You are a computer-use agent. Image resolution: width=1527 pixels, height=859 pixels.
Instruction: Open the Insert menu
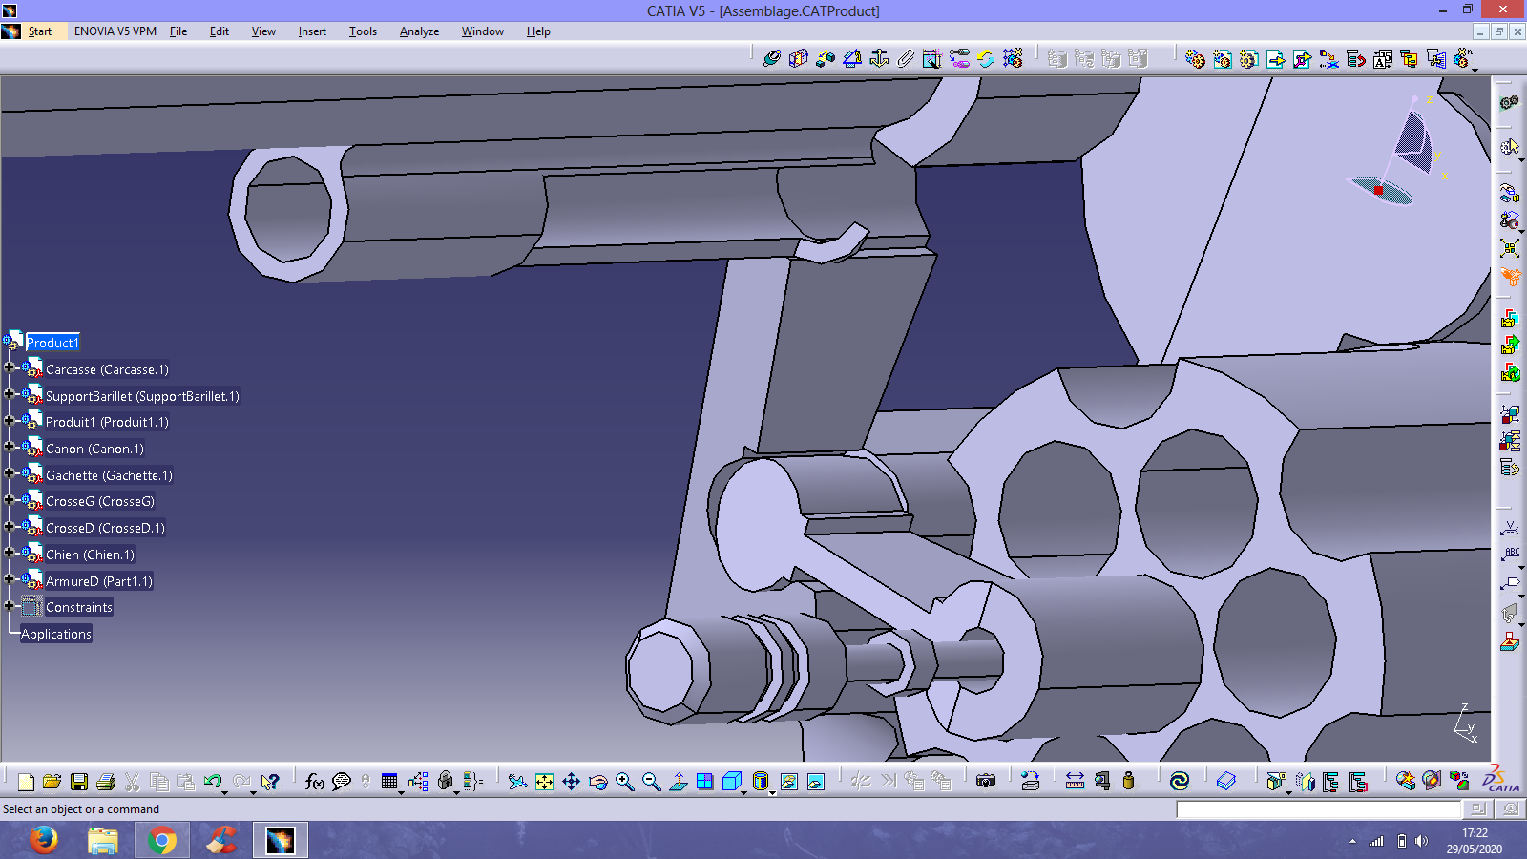click(x=312, y=31)
